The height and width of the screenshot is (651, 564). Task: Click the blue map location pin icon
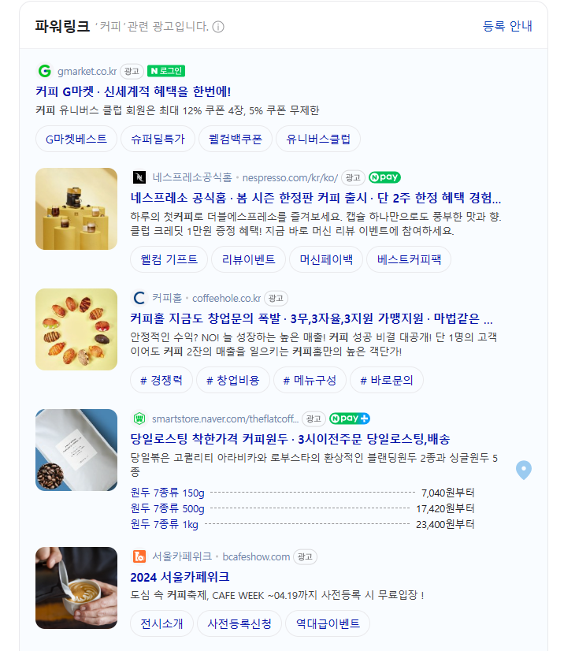click(x=524, y=470)
